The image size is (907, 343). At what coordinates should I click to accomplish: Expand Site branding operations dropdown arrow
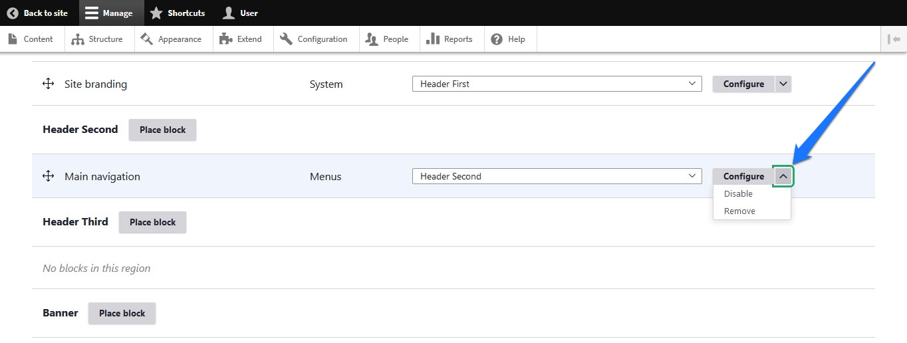click(783, 84)
